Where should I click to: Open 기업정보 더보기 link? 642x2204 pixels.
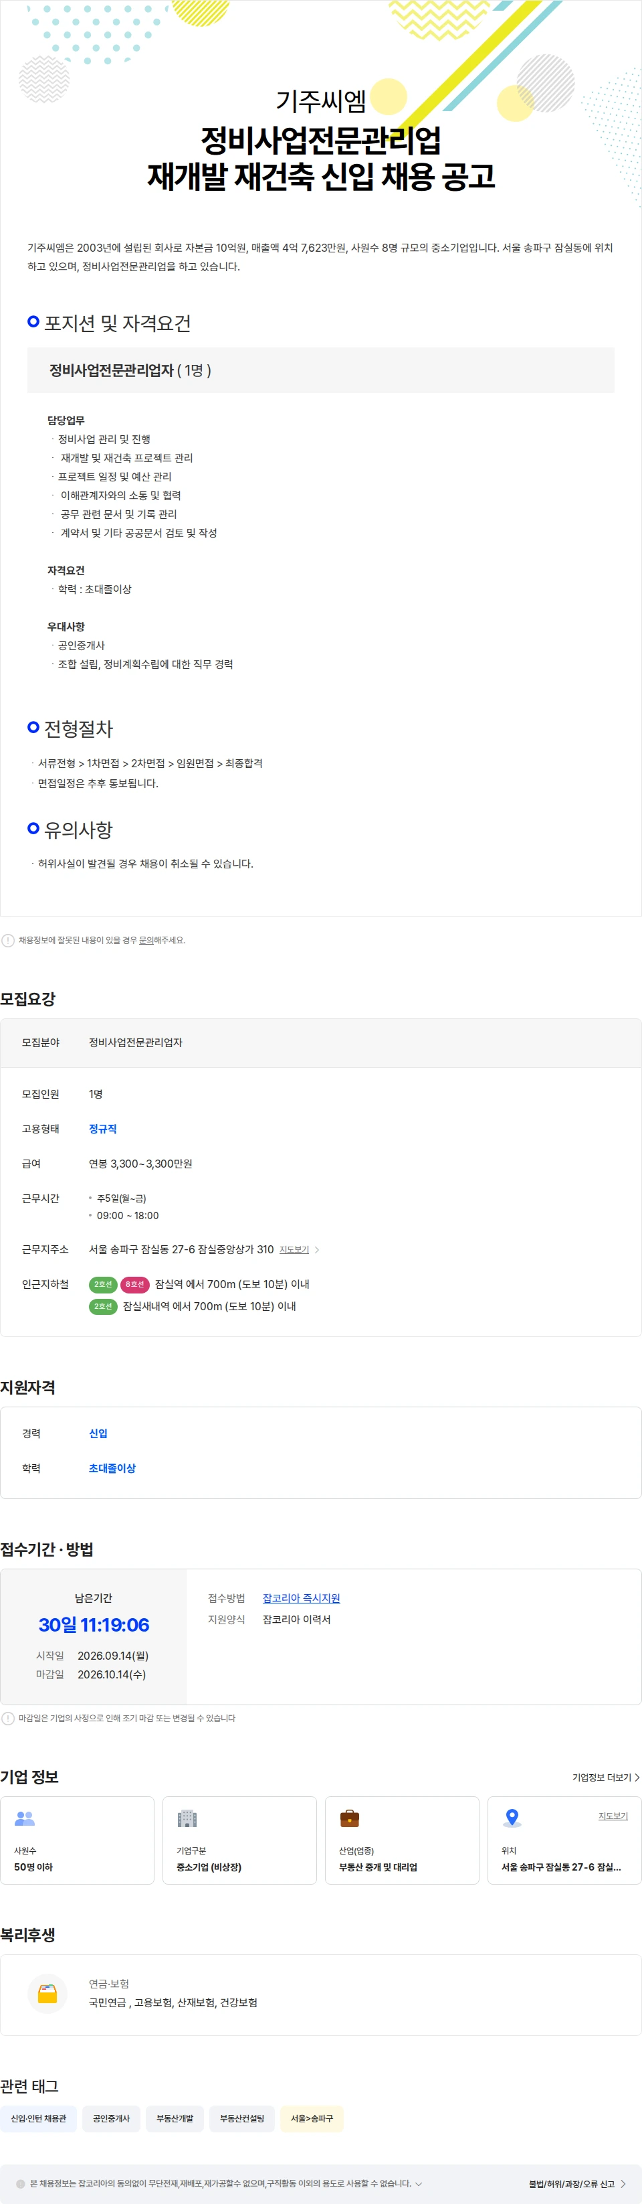click(x=606, y=1777)
